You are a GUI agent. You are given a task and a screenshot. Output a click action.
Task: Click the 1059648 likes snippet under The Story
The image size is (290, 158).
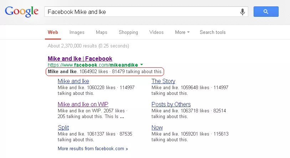point(190,90)
